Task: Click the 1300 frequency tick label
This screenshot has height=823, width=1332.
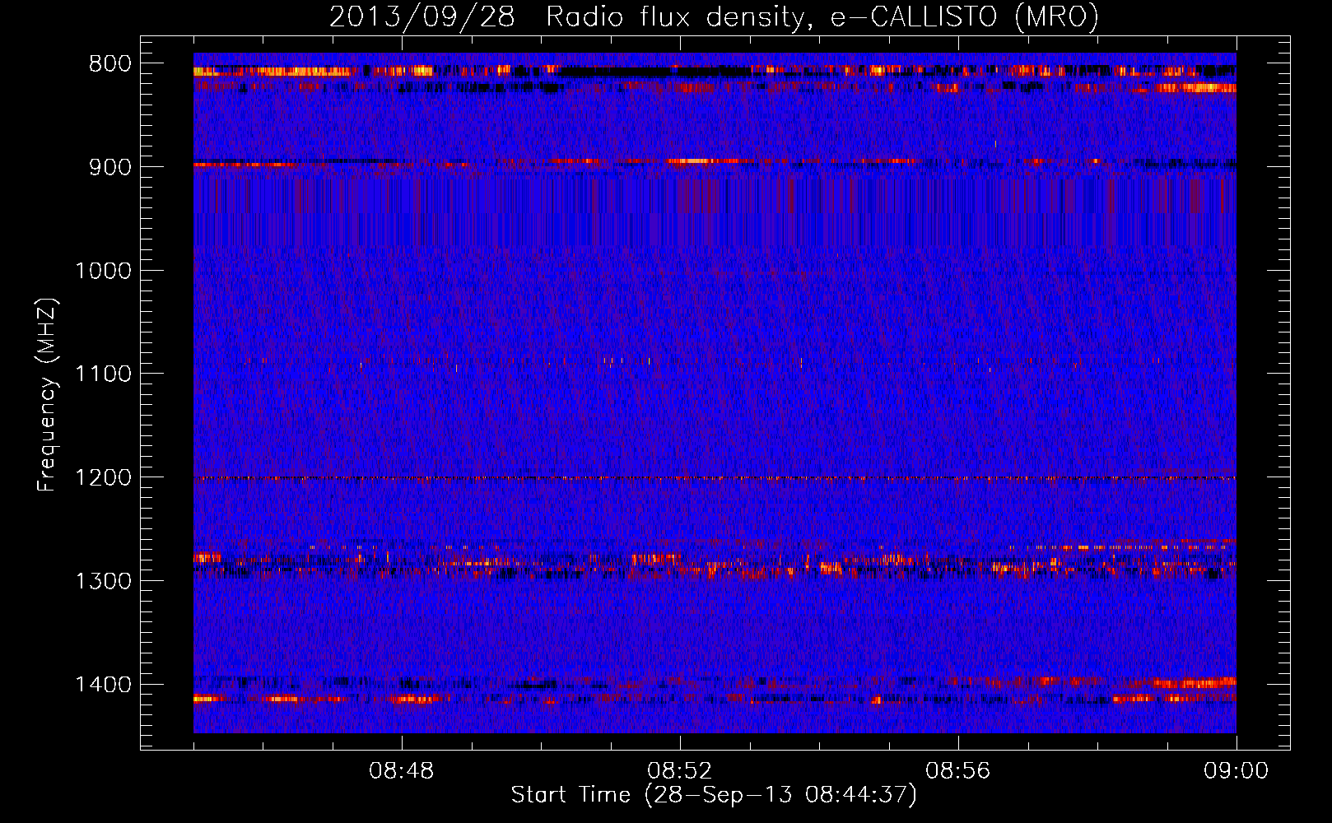Action: (x=103, y=582)
